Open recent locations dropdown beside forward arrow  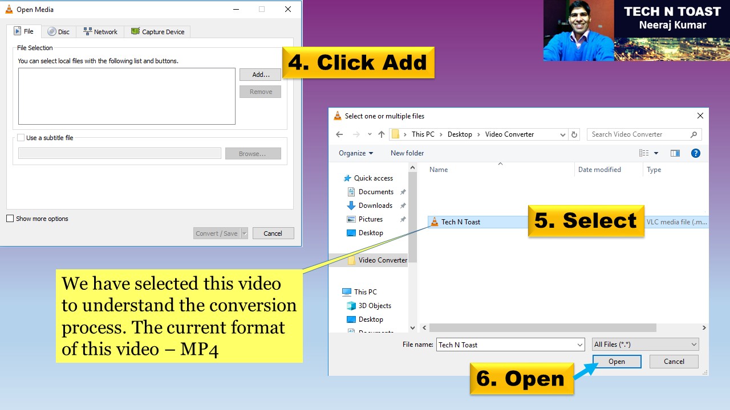(x=370, y=134)
